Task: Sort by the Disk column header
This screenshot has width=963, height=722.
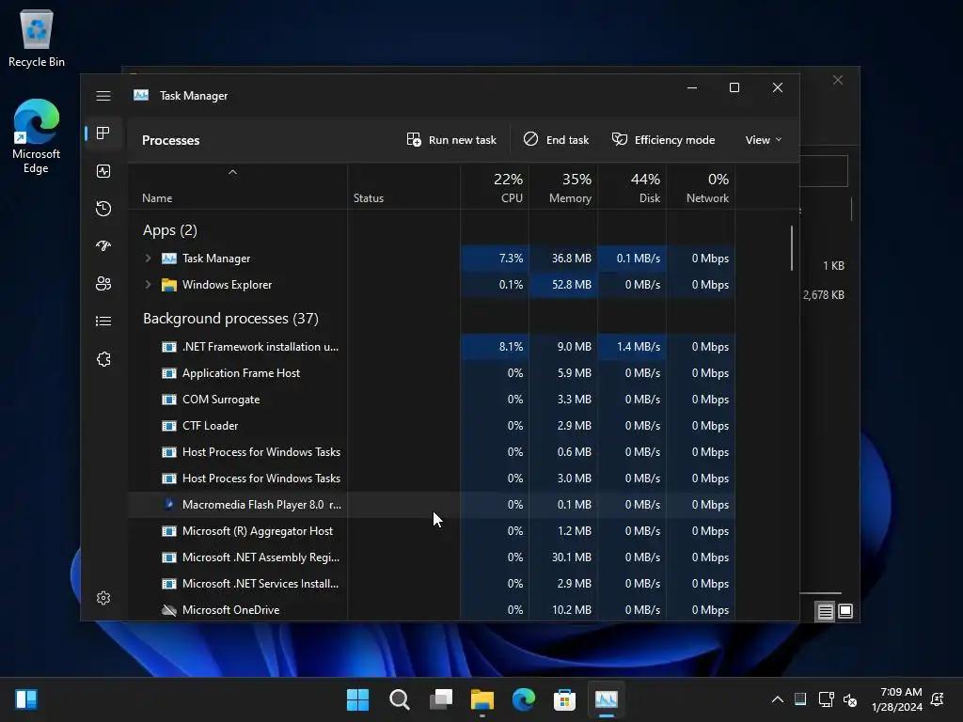Action: pos(632,188)
